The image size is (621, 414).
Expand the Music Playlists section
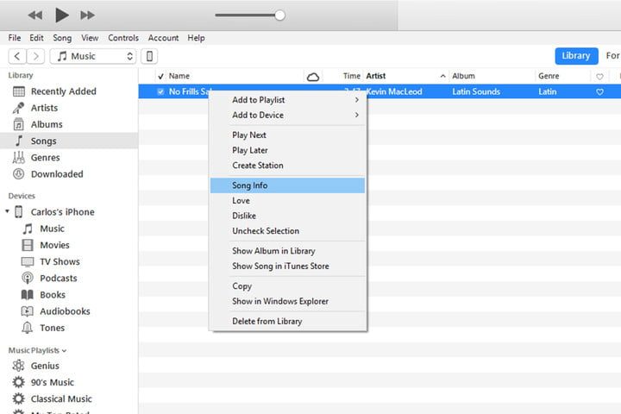pos(64,351)
